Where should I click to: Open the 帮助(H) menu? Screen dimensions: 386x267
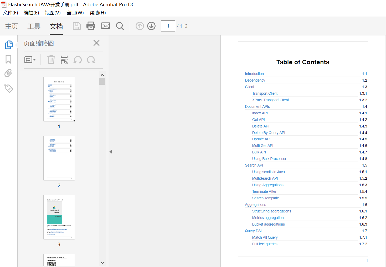[x=98, y=13]
